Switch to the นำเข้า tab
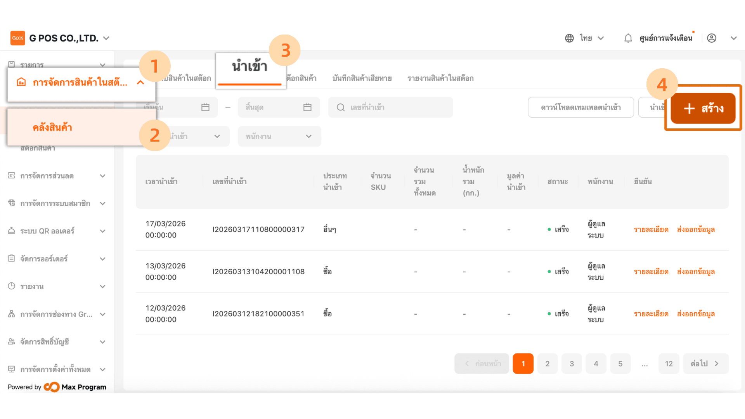 [249, 67]
